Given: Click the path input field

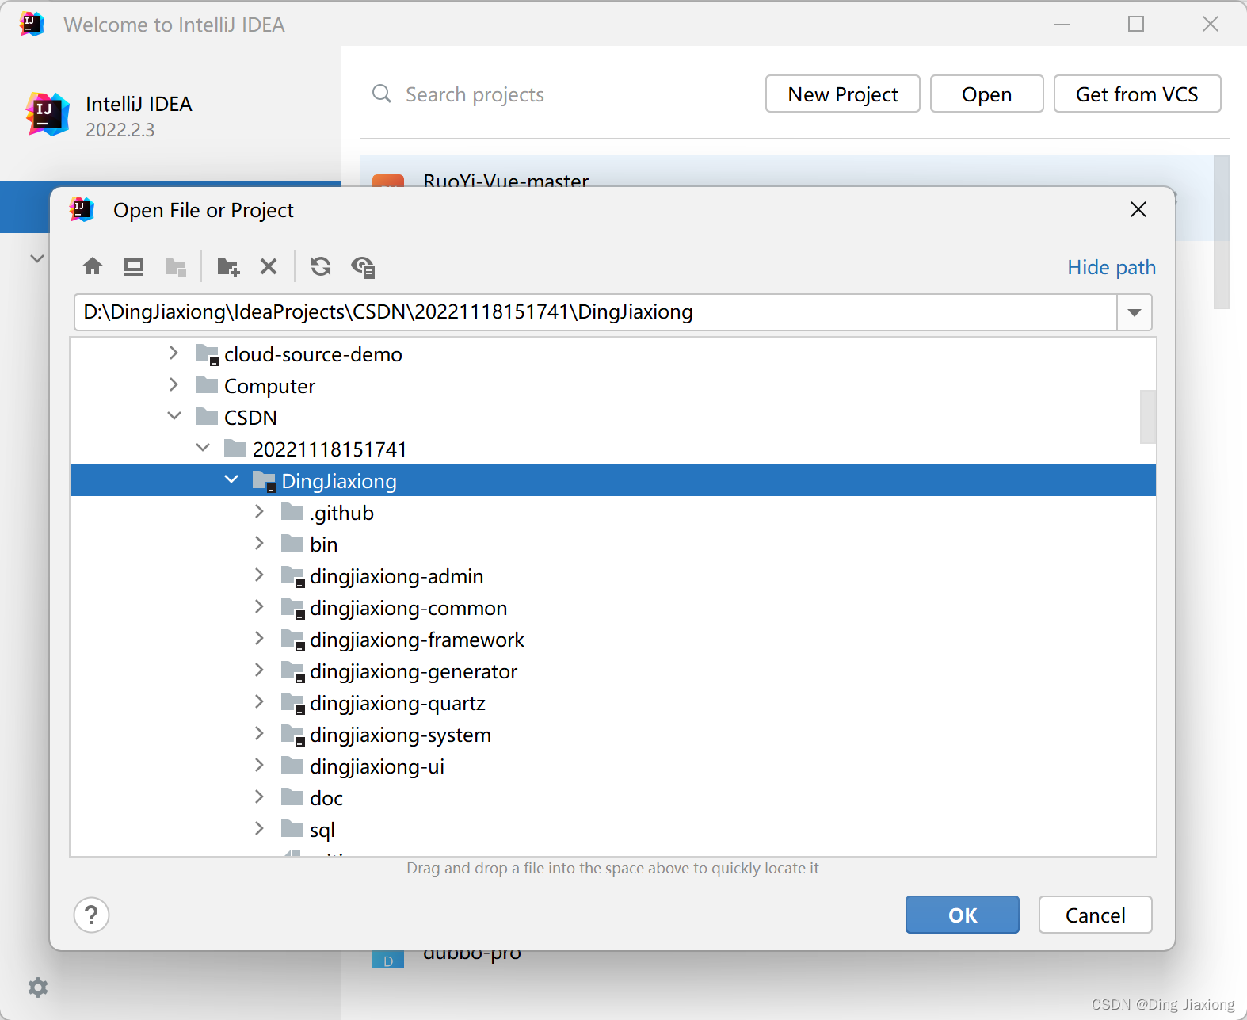Looking at the screenshot, I should (x=596, y=312).
